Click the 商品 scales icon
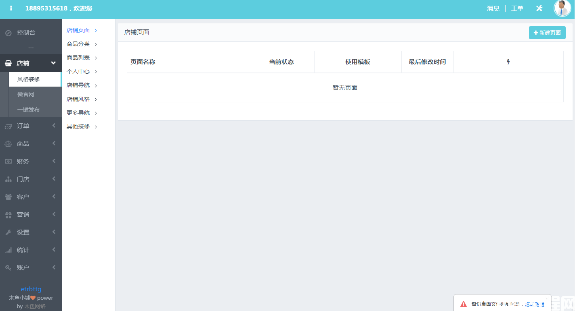 pyautogui.click(x=8, y=144)
